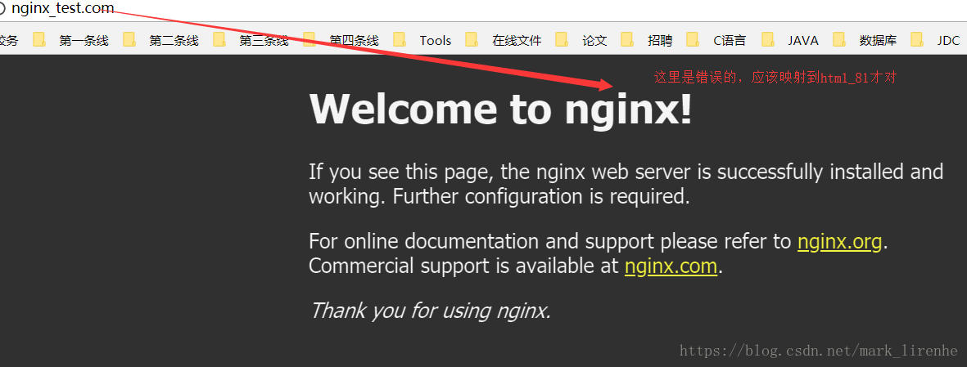967x367 pixels.
Task: Open the 第三条线 bookmark folder
Action: pos(251,41)
